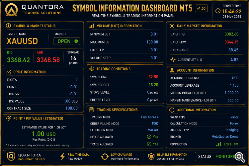Image resolution: width=249 pixels, height=166 pixels.
Task: Click the ask price 3368.58
Action: [x=48, y=60]
